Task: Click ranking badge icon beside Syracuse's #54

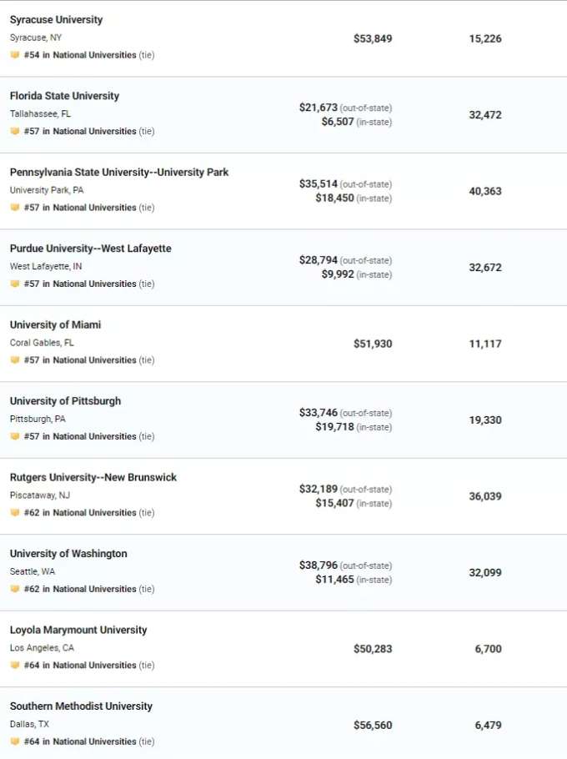Action: pos(15,55)
